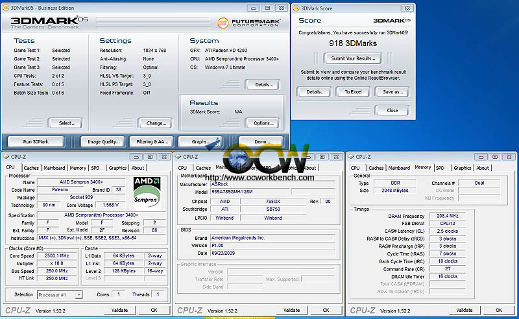The height and width of the screenshot is (319, 519).
Task: Open Memory tab in left CPU-Z window
Action: coord(78,168)
